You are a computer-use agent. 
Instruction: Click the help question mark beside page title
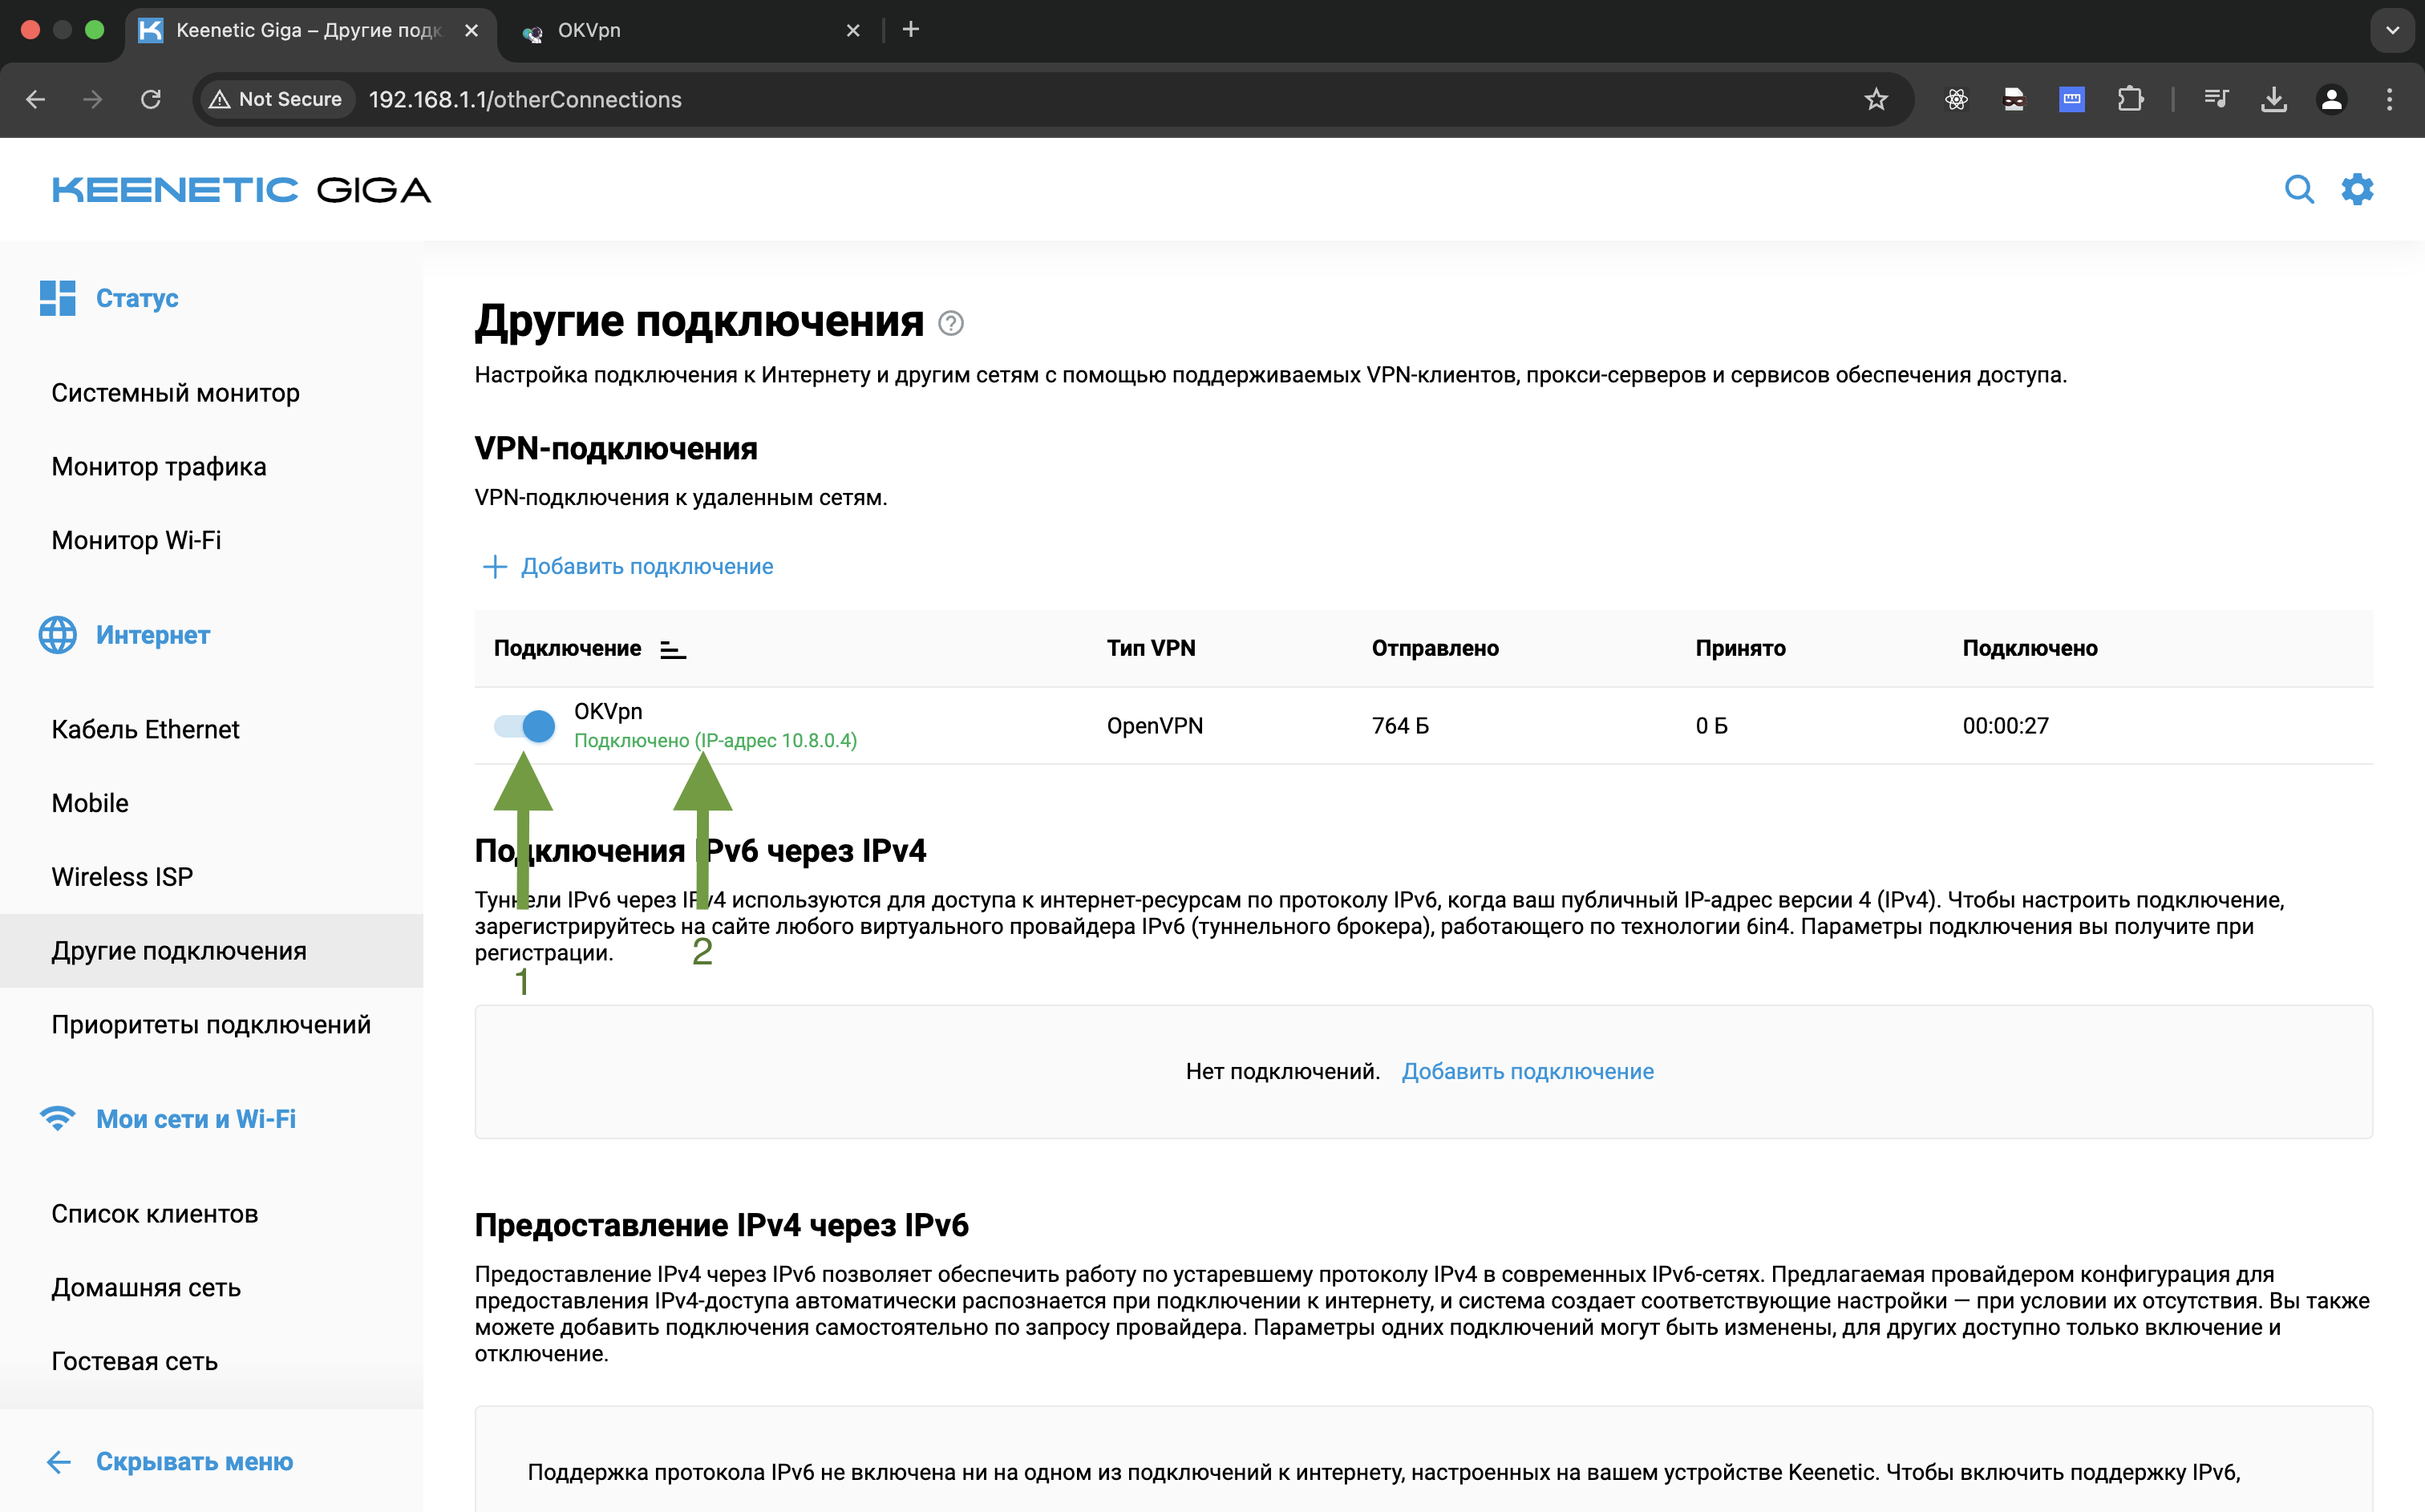(x=951, y=323)
